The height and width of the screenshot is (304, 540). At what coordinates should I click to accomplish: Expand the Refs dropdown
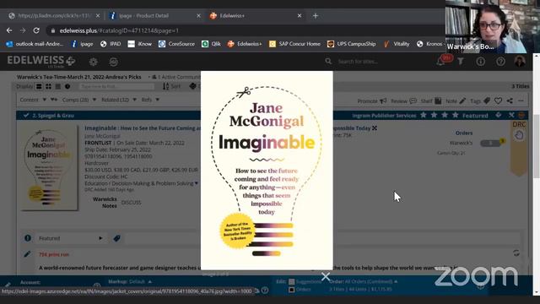click(x=150, y=100)
